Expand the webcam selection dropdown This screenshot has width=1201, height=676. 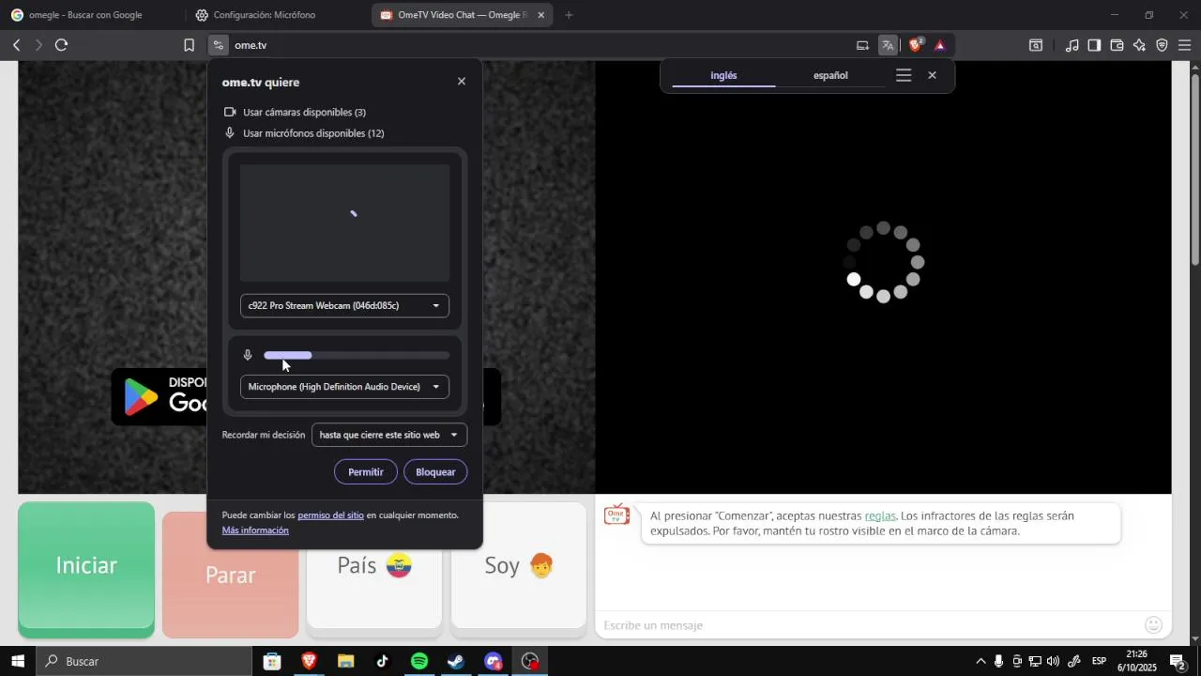344,305
